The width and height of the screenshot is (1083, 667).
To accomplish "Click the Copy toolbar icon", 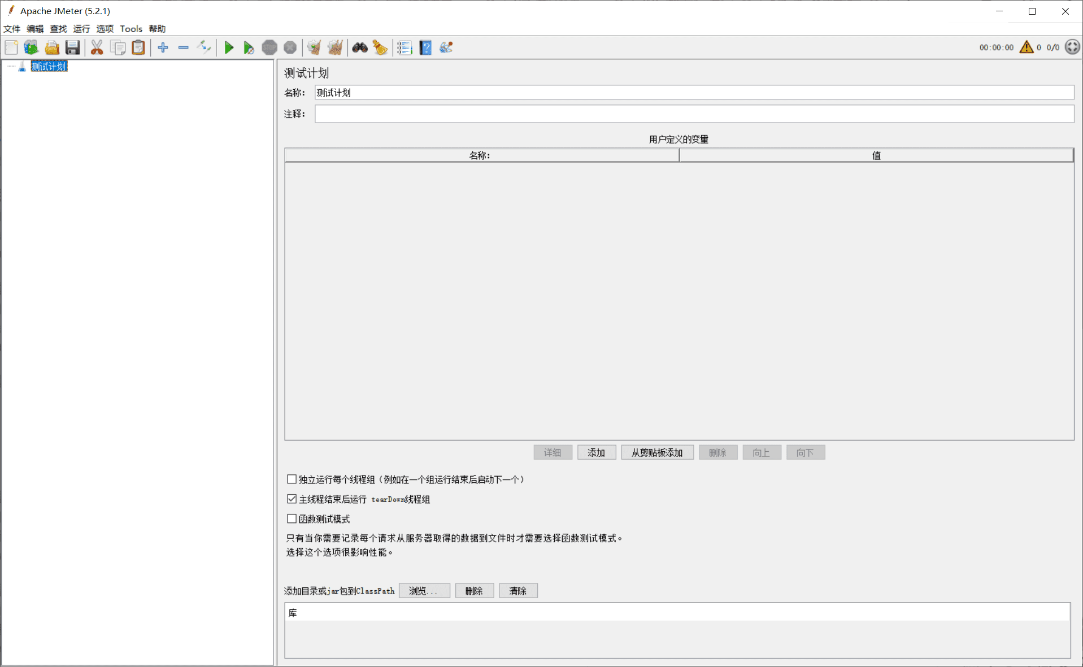I will tap(118, 47).
